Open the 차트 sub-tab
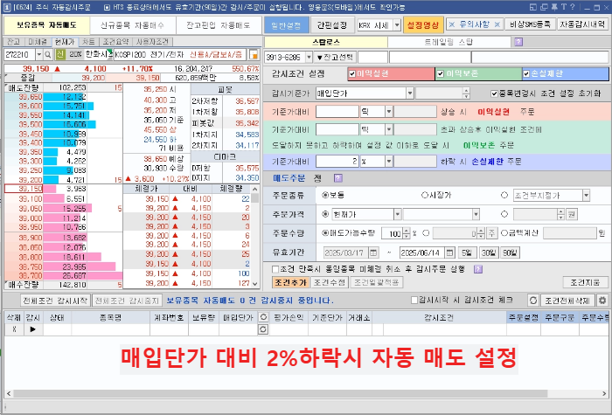612x415 pixels. click(x=88, y=42)
